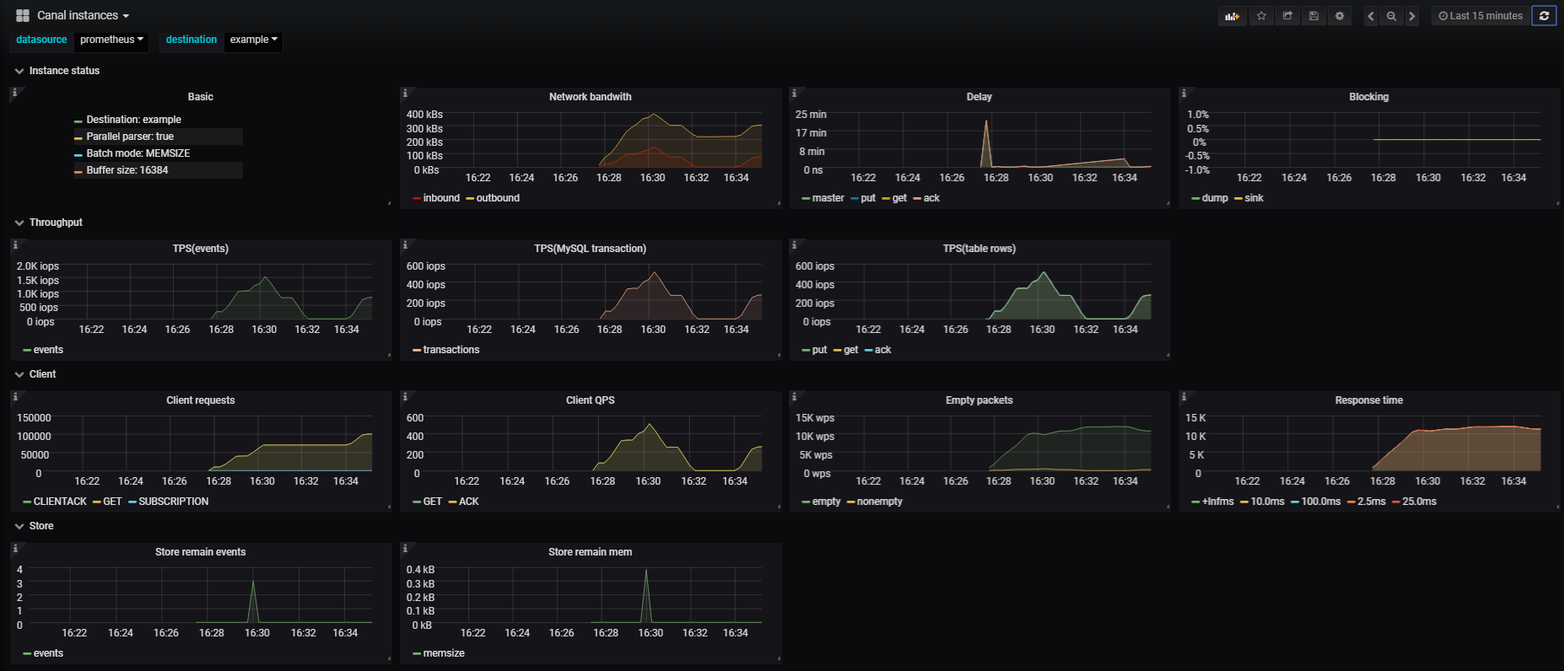Open the Response time panel title menu
Screen dimensions: 1564x671
click(x=1368, y=400)
